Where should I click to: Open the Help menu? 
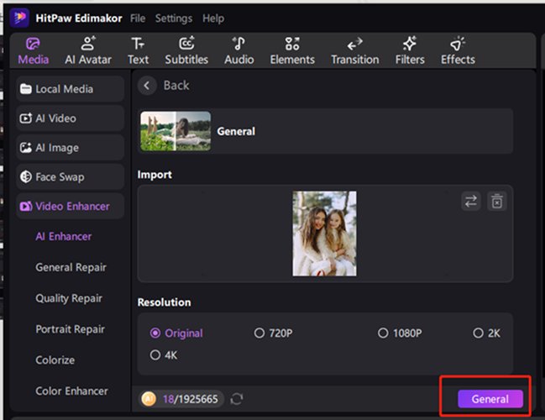point(213,18)
